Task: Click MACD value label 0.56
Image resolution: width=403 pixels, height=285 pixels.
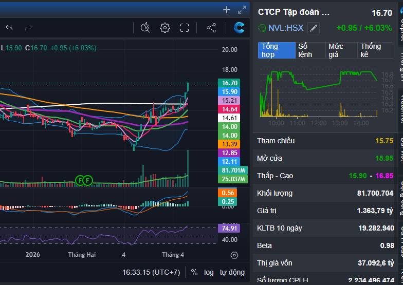Action: (227, 193)
